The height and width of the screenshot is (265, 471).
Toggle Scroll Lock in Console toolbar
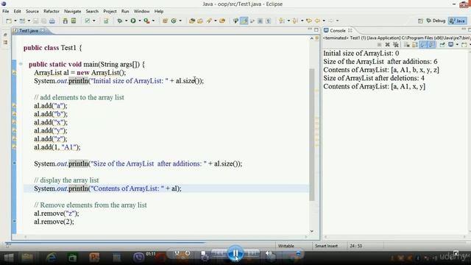(415, 45)
